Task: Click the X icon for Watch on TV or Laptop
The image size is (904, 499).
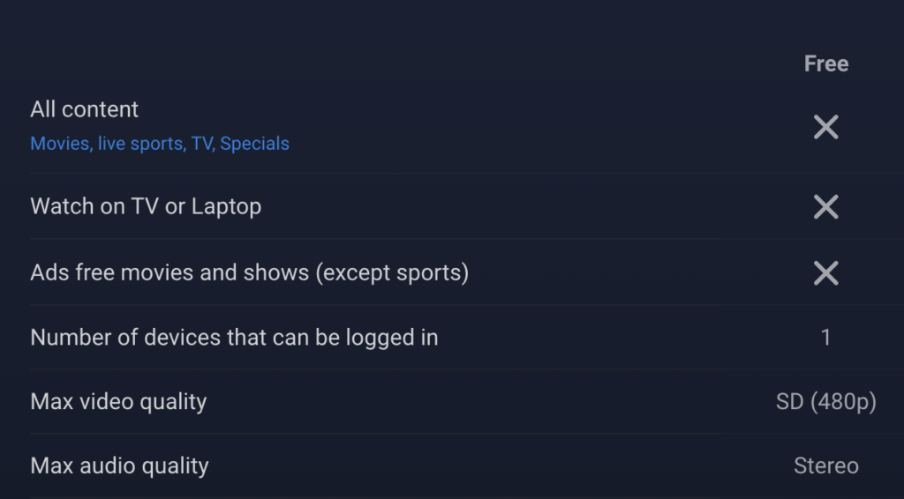Action: coord(825,206)
